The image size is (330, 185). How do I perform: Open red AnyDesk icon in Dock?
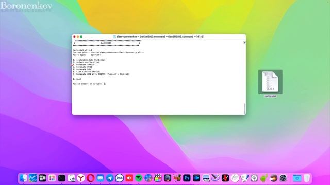click(x=129, y=178)
